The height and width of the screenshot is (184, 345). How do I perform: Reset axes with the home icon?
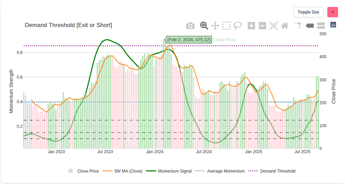pyautogui.click(x=285, y=26)
